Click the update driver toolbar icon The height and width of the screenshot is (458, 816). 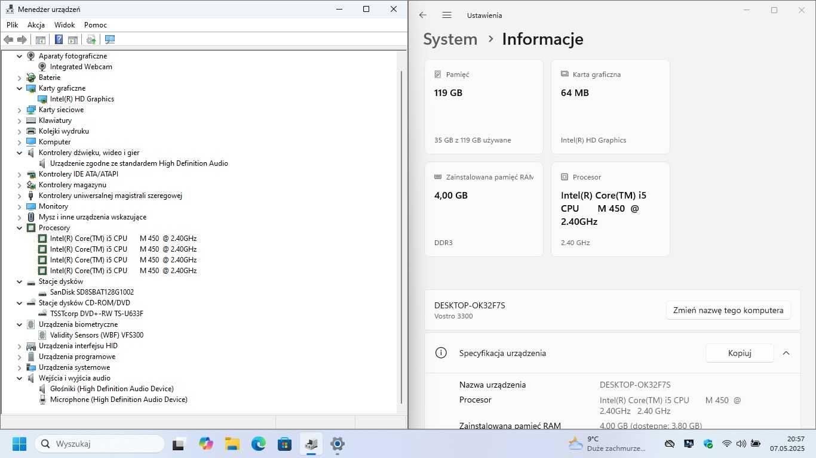point(91,39)
